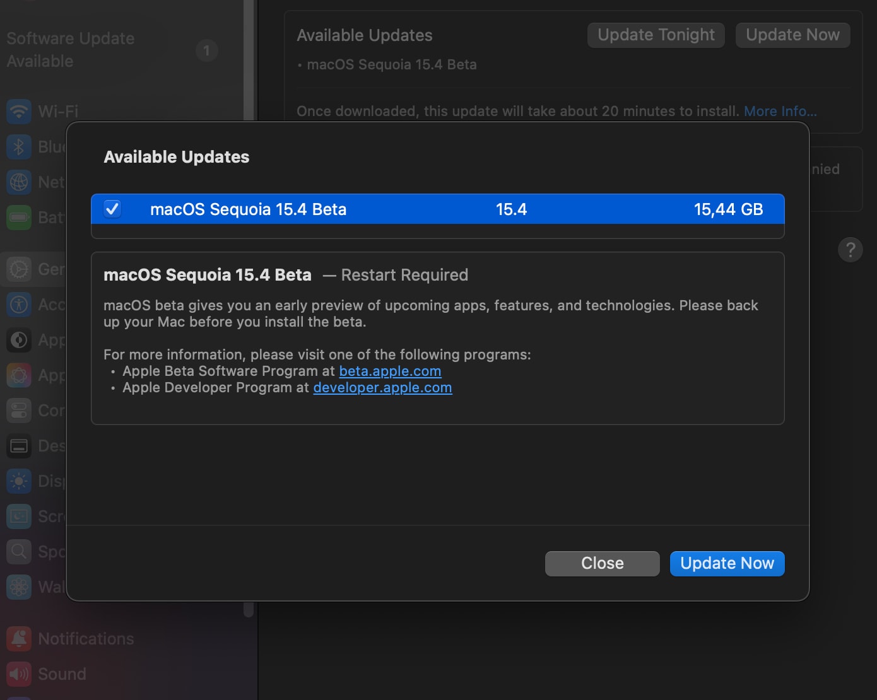Close the Available Updates dialog
The image size is (877, 700).
602,563
